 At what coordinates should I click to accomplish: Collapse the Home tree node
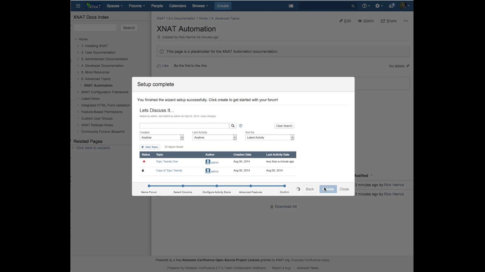click(x=76, y=39)
